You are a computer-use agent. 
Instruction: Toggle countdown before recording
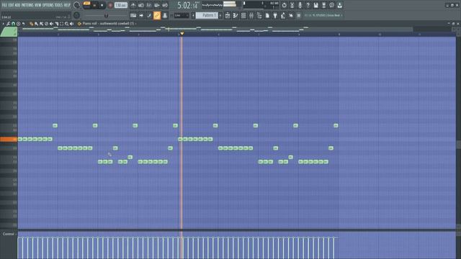[149, 5]
